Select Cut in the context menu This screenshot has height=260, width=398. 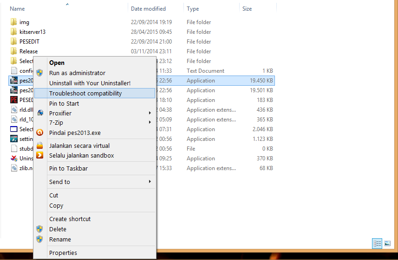(94, 196)
